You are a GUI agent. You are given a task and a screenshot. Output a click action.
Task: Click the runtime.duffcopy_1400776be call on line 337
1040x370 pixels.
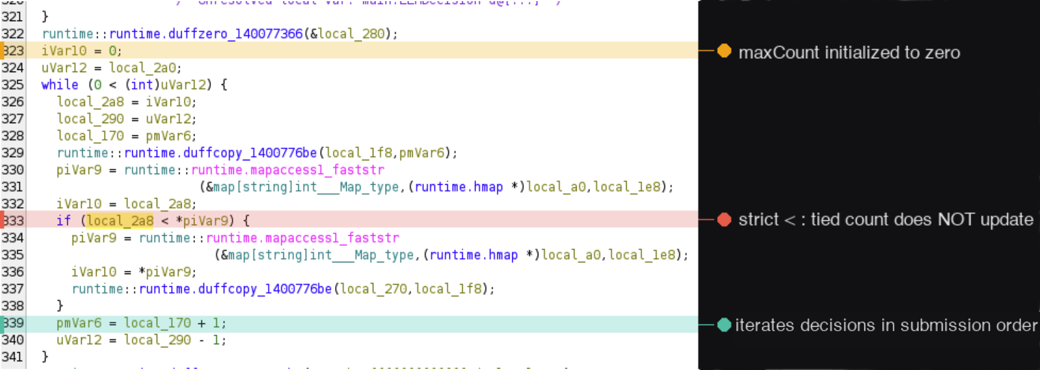[235, 288]
